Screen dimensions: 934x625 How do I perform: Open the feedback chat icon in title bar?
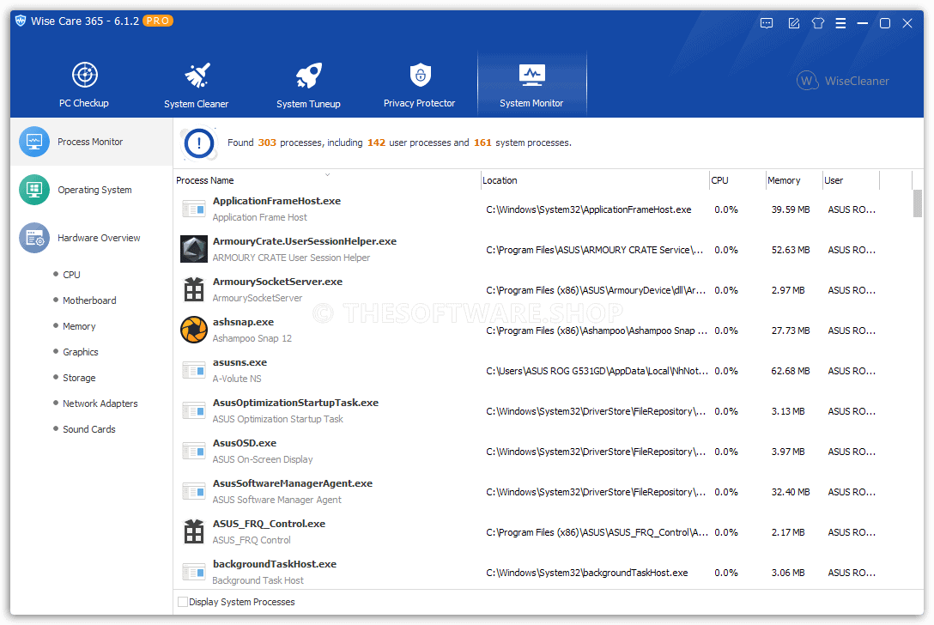[x=767, y=23]
